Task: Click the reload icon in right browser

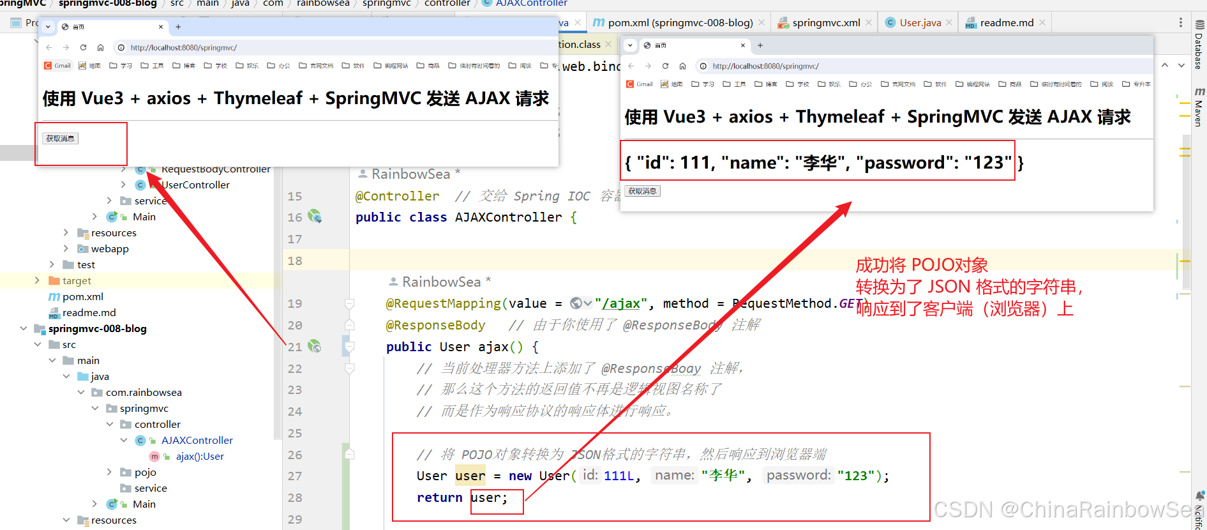Action: 665,66
